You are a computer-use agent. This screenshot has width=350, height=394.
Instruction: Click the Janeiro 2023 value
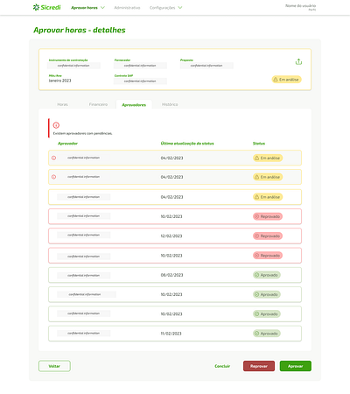click(x=59, y=81)
